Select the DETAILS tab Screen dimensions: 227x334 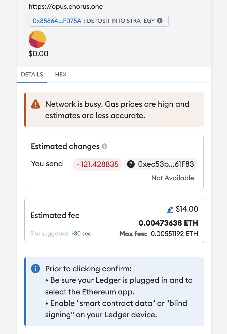[32, 75]
